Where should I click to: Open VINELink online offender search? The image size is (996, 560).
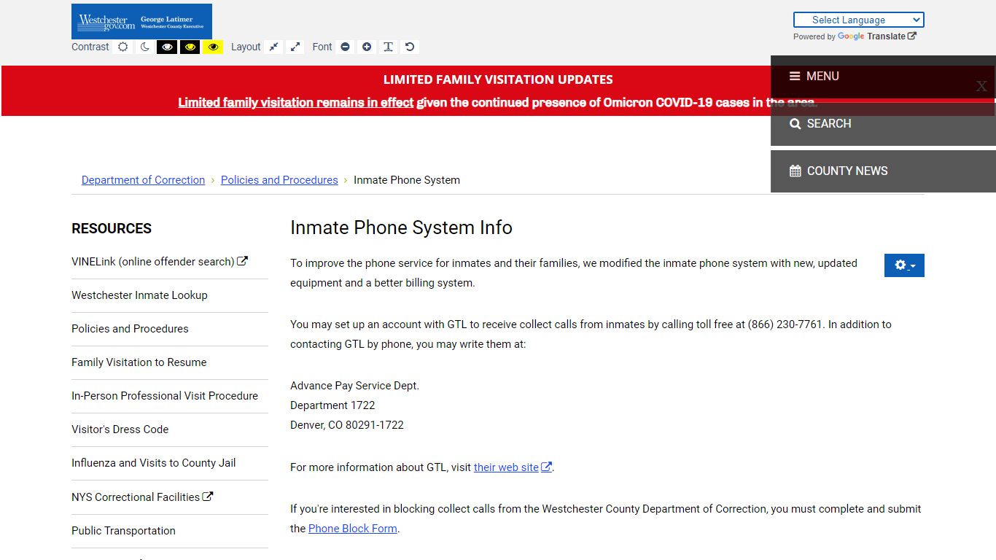tap(160, 262)
